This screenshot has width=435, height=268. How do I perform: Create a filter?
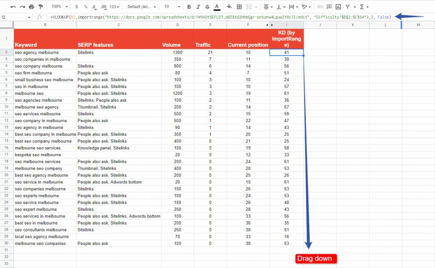347,7
